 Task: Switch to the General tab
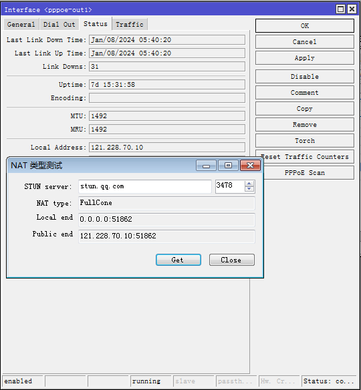coord(21,24)
